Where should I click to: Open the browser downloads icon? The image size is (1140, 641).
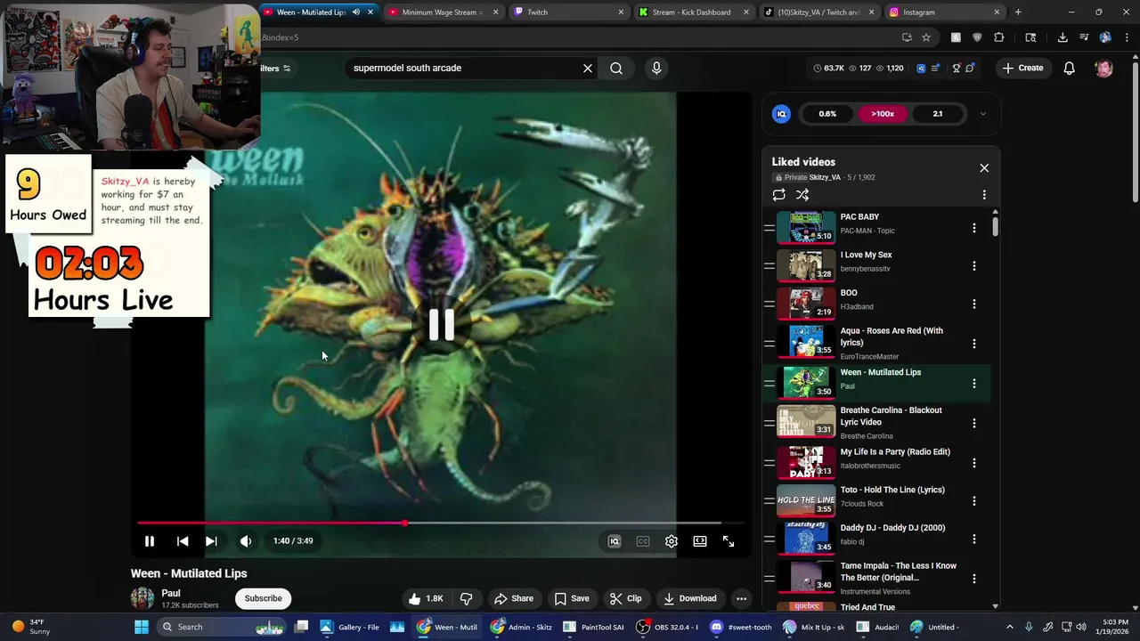coord(1063,37)
